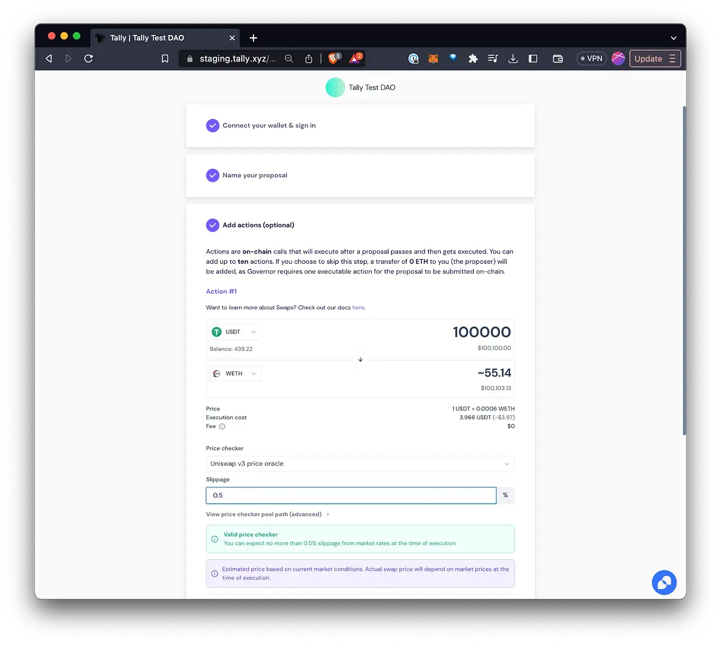Click the Slippage input field
Screen dimensions: 721x645
351,496
